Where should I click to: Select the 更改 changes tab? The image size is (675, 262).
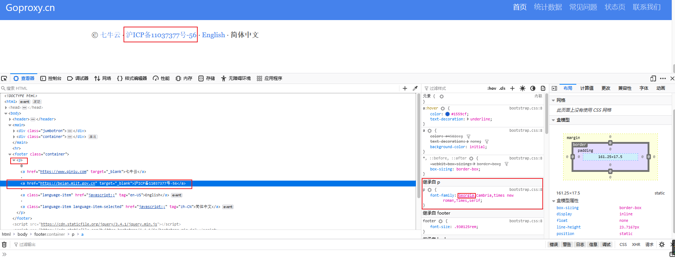click(606, 88)
